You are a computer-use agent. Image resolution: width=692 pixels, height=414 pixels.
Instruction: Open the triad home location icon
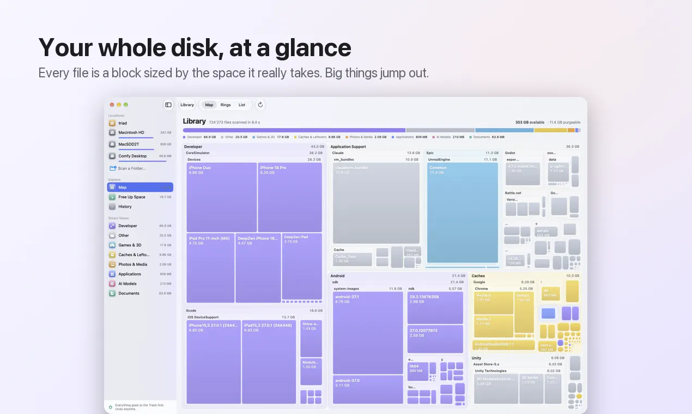(112, 123)
